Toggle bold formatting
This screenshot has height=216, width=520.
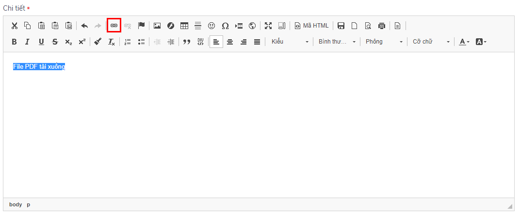14,42
